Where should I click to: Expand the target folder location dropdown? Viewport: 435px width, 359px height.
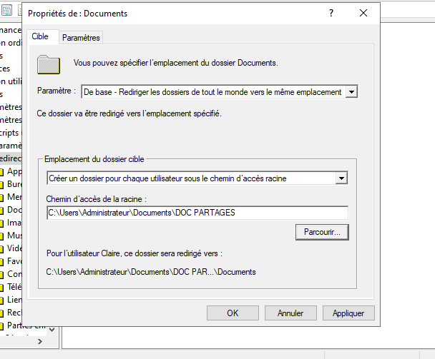coord(341,178)
